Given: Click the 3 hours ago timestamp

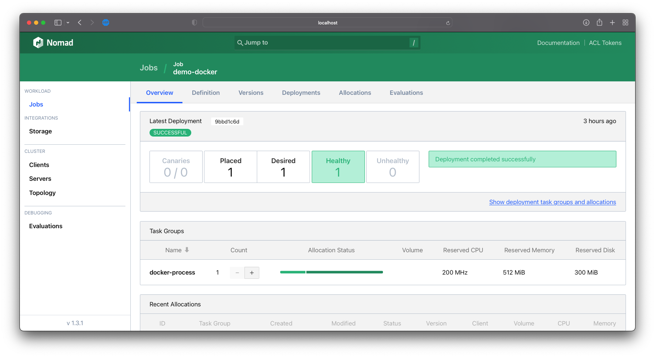Looking at the screenshot, I should click(x=599, y=121).
